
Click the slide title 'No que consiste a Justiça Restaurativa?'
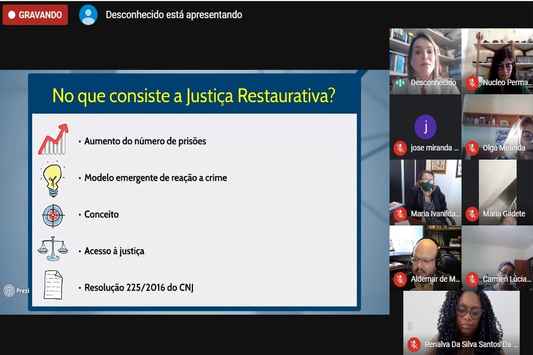coord(194,95)
